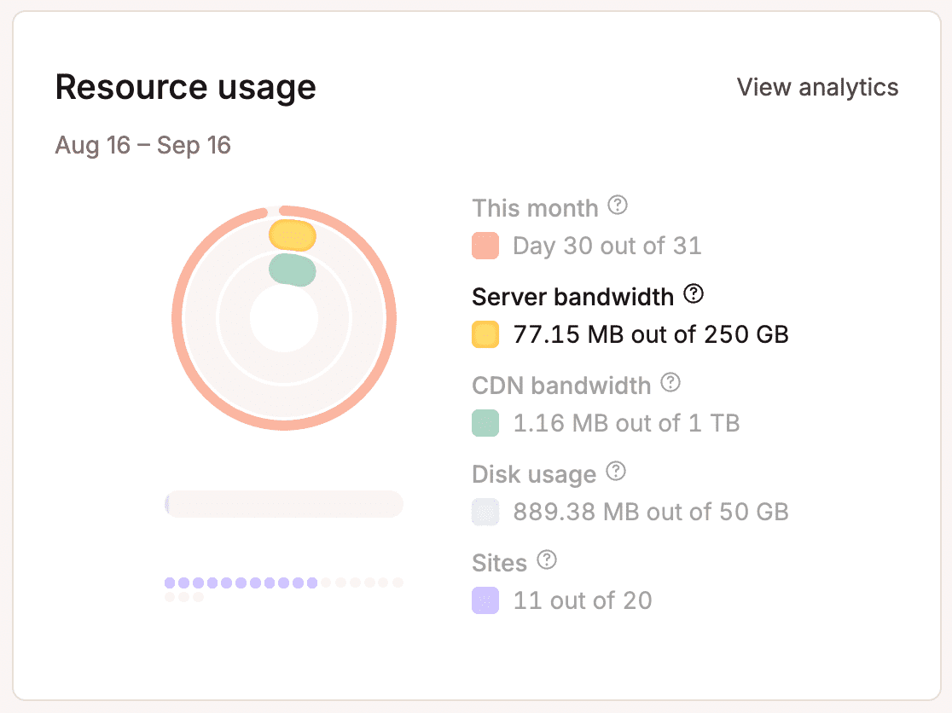Click help icon beside CDN bandwidth
Image resolution: width=952 pixels, height=713 pixels.
pos(671,383)
